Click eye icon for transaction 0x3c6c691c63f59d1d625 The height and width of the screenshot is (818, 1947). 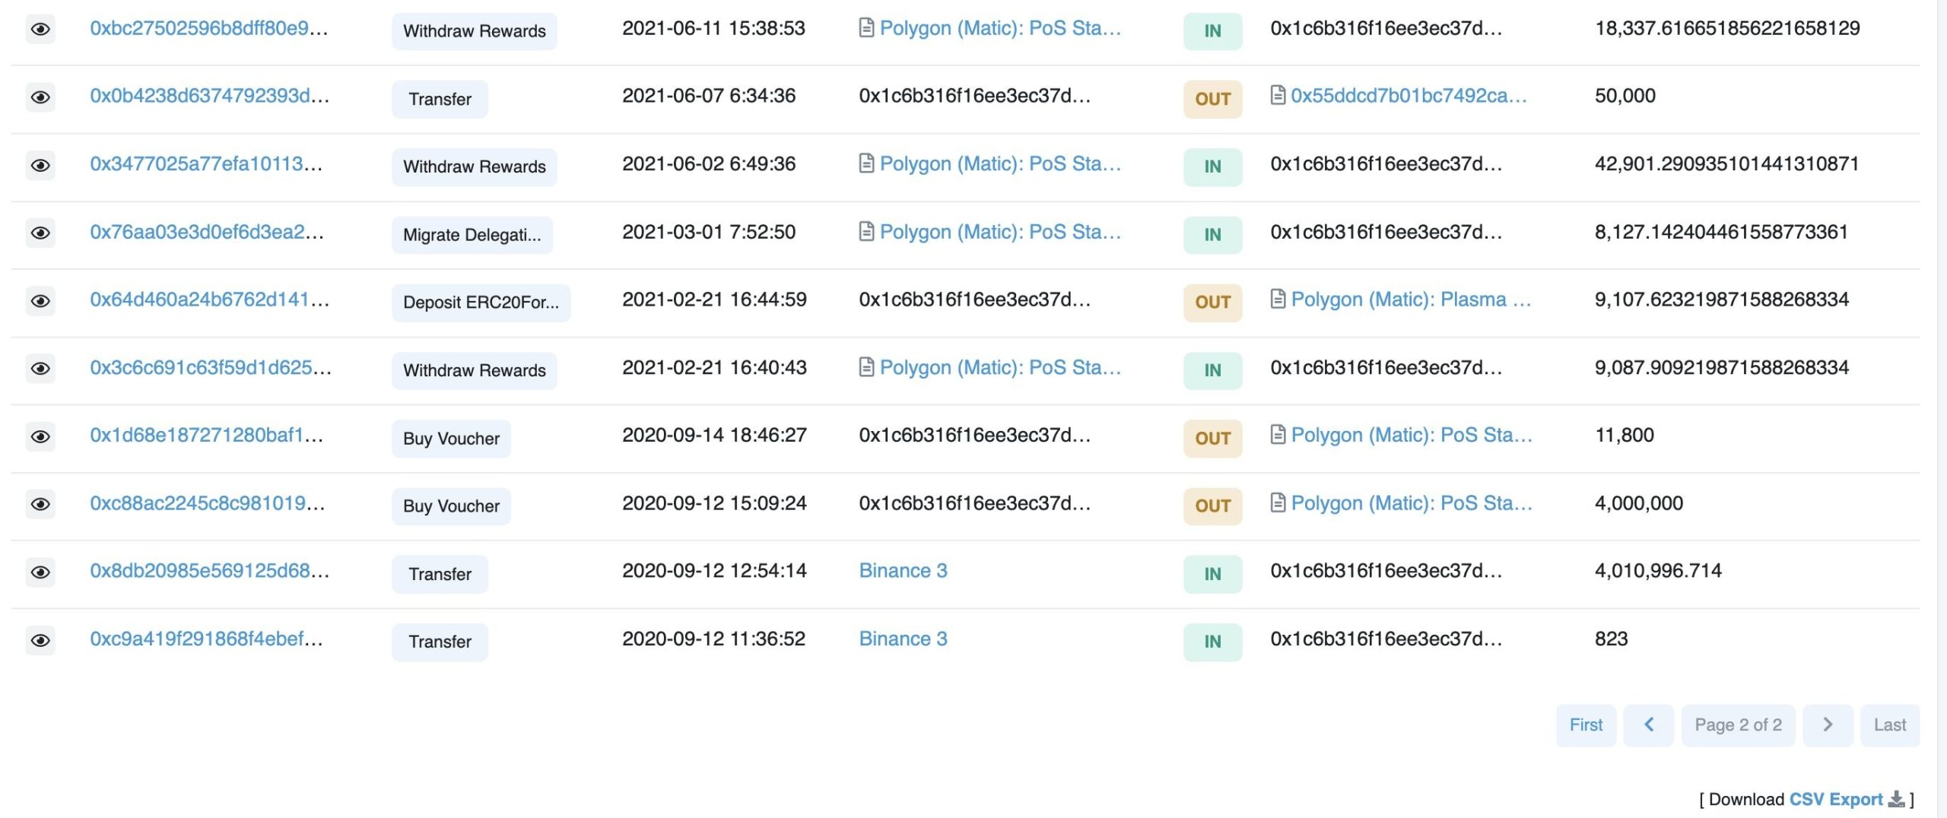coord(40,369)
